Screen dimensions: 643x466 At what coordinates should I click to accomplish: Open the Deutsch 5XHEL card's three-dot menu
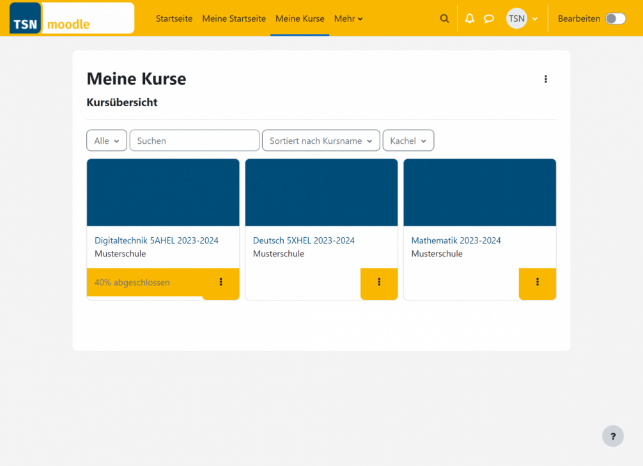(379, 283)
